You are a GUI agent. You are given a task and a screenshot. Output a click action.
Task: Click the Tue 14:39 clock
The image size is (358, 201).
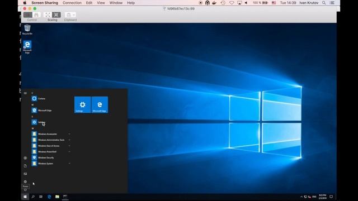288,3
